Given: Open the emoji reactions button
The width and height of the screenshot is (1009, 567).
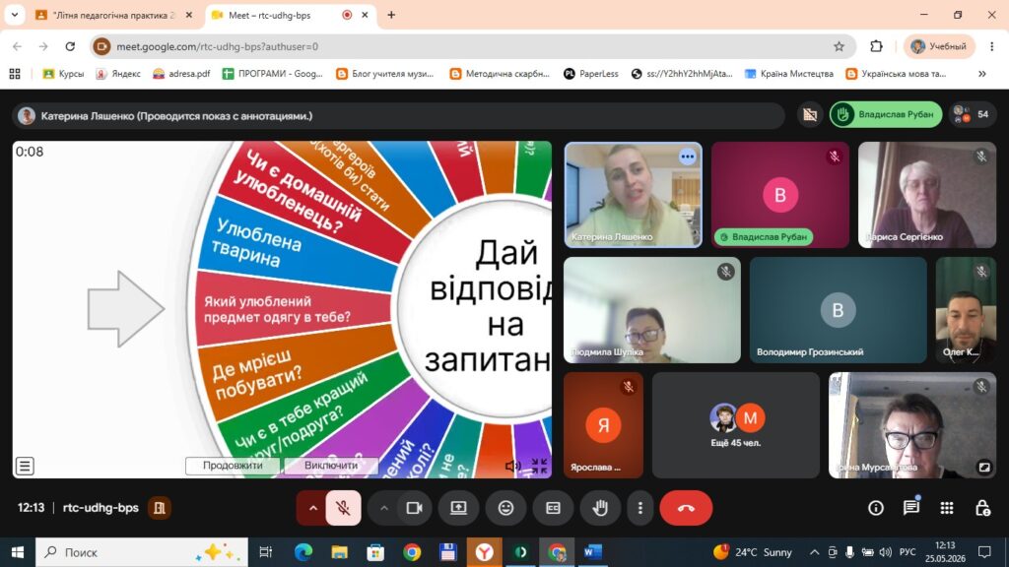Looking at the screenshot, I should click(506, 508).
